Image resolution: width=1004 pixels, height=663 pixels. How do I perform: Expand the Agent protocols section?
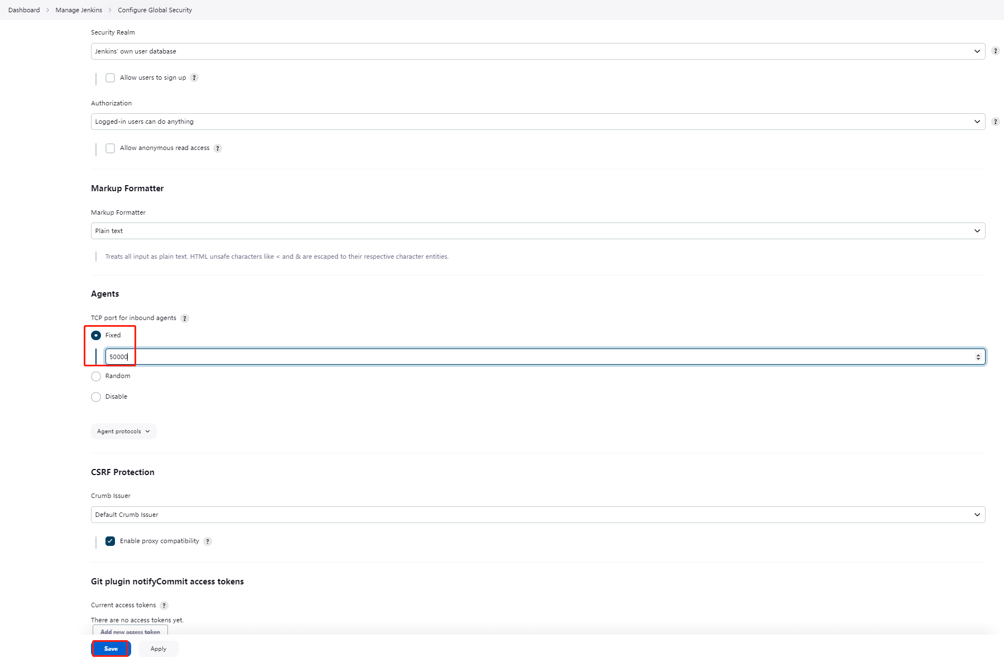[x=123, y=432]
